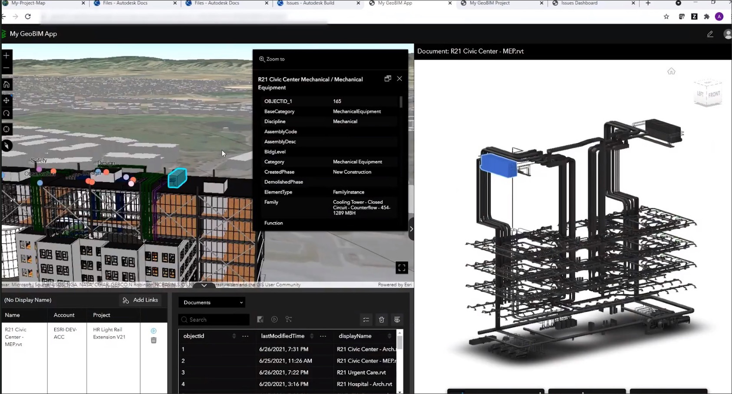Focus the table Search field
This screenshot has width=732, height=394.
coord(214,319)
